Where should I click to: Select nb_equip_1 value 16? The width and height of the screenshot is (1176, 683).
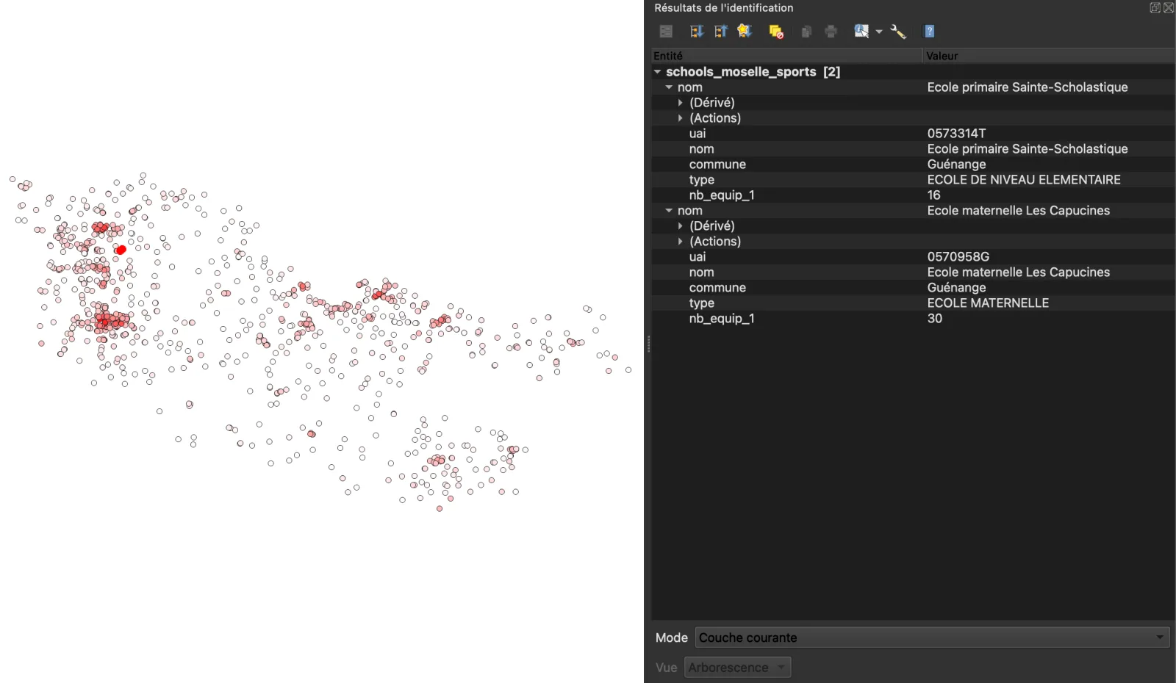933,195
